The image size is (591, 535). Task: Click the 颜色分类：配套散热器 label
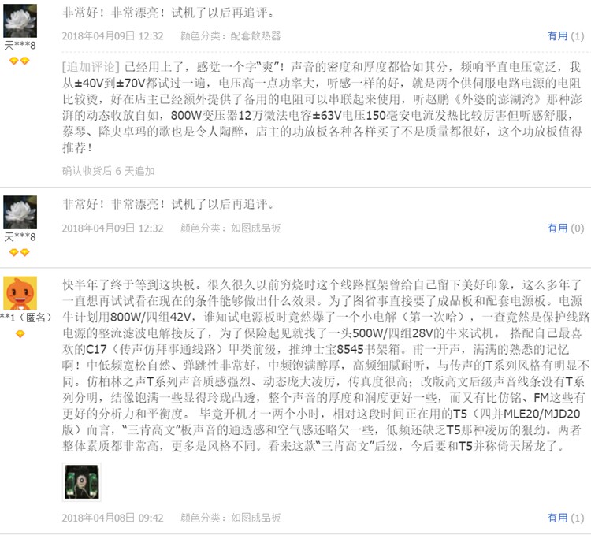(x=231, y=35)
